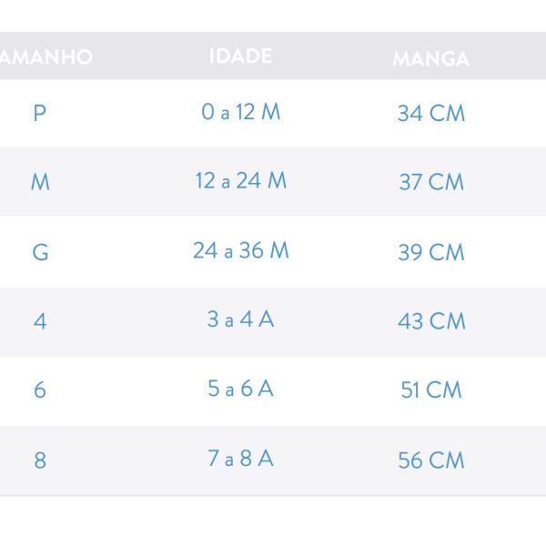Click the "34 CM" sleeve measurement
546x546 pixels.
[430, 114]
